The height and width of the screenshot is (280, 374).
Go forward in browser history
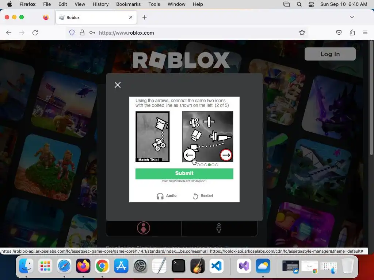[x=22, y=32]
